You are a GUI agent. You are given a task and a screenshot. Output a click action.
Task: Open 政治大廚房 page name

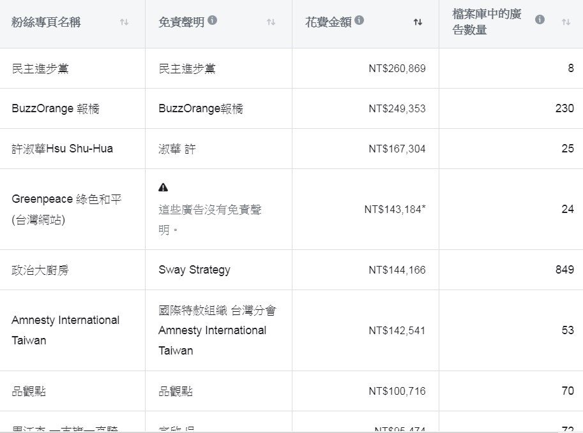(40, 270)
